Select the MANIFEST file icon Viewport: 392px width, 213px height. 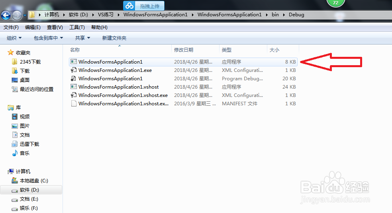click(73, 103)
